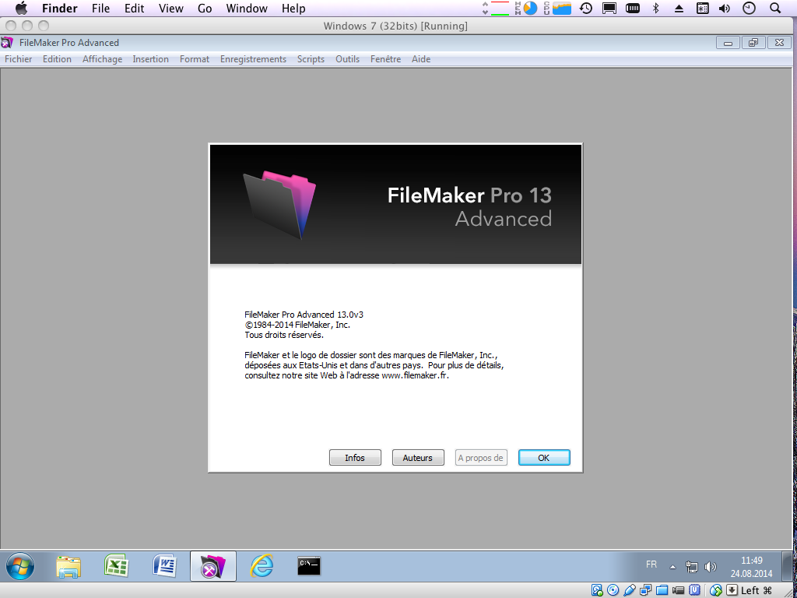797x598 pixels.
Task: Click the Infos button
Action: pos(355,458)
